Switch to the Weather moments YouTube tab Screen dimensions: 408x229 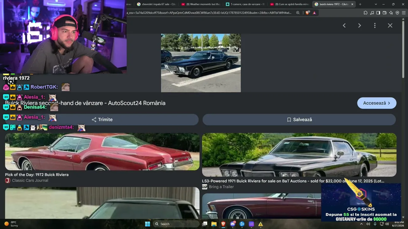[x=201, y=4]
